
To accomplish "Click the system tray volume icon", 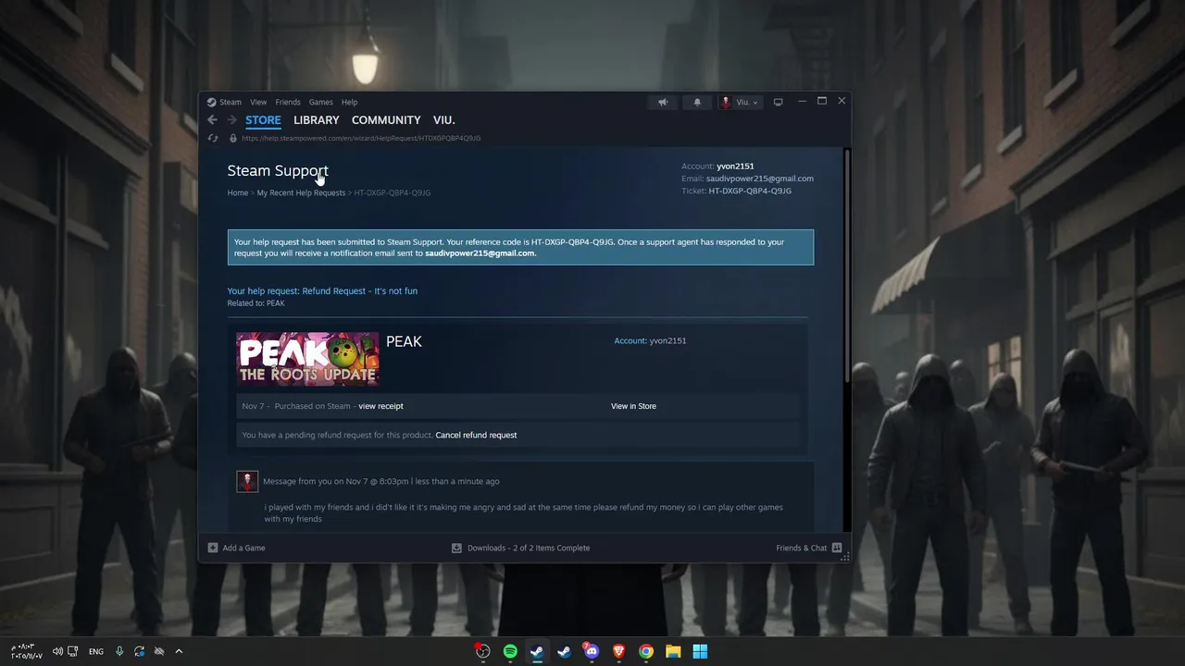I will (x=57, y=651).
